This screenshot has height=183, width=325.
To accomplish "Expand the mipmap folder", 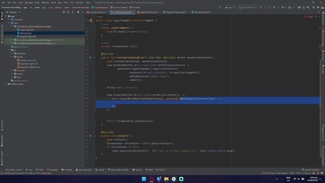I will (x=12, y=71).
